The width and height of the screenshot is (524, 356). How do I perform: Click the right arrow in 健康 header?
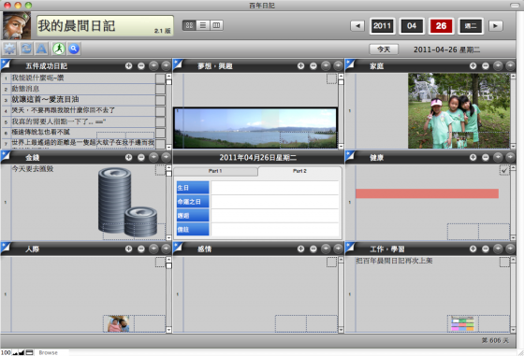coord(510,157)
